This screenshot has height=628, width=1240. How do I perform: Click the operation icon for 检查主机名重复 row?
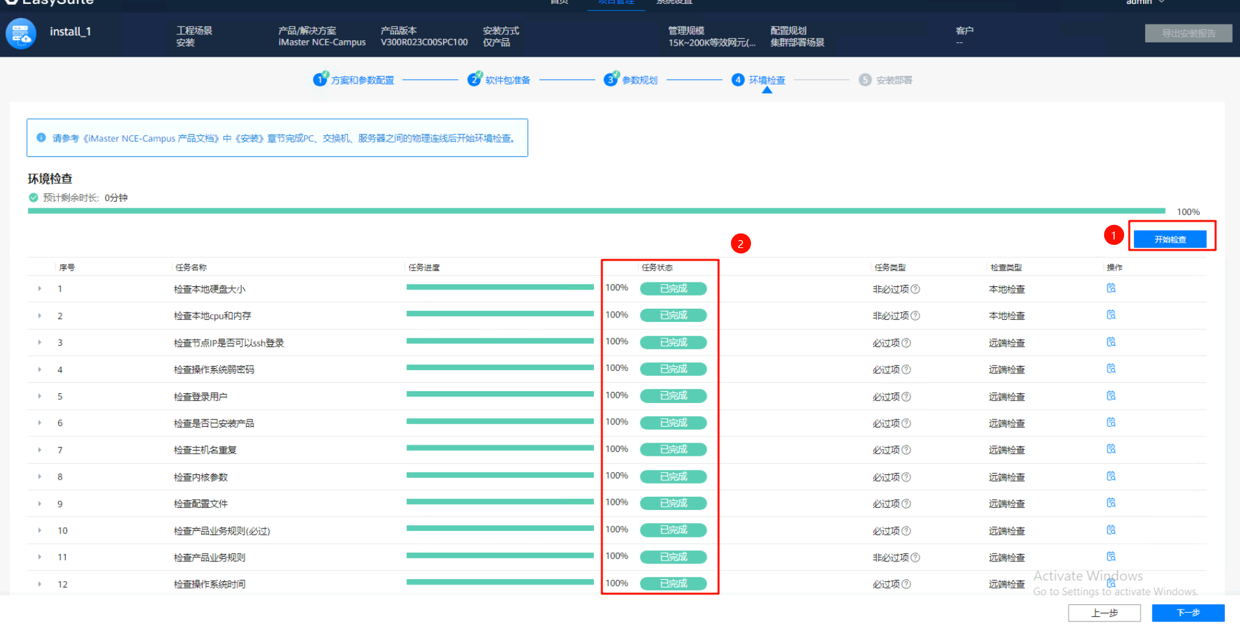pos(1111,449)
